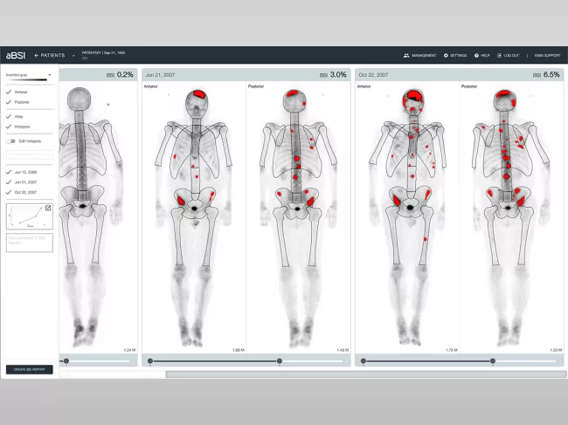Open Management from the people icon
568x425 pixels.
[406, 55]
